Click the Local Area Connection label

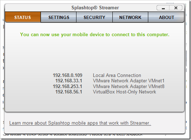pos(117,75)
